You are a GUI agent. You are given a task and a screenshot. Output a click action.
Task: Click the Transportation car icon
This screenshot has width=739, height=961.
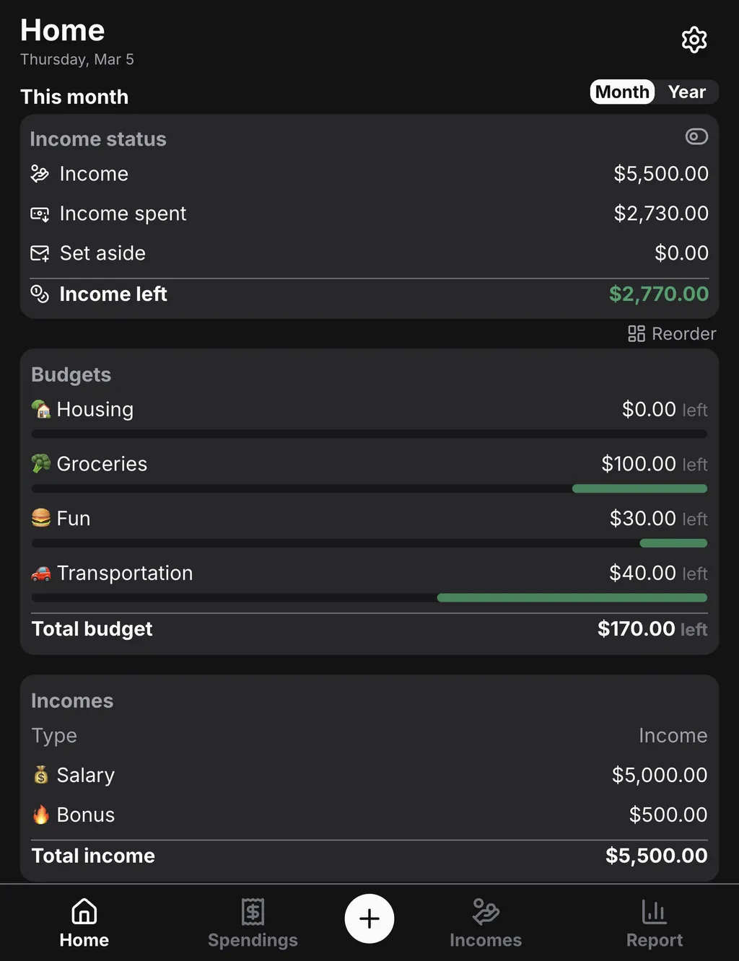41,573
